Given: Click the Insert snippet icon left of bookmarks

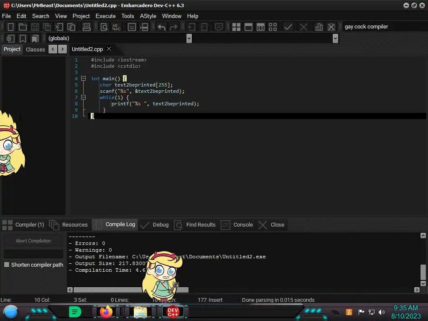Looking at the screenshot, I should (x=10, y=38).
